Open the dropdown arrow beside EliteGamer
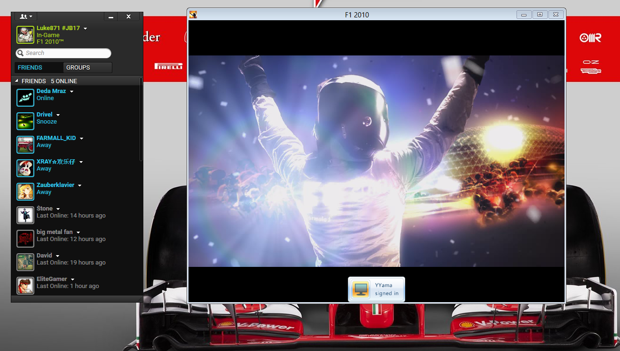Screen dimensions: 620x351 72,280
